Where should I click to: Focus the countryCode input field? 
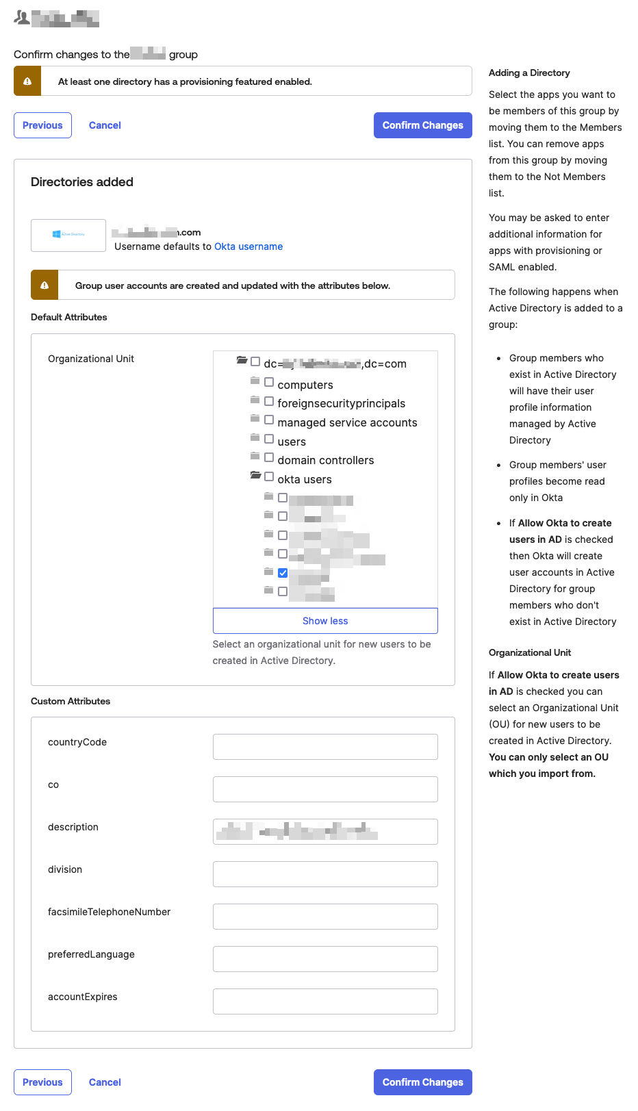pyautogui.click(x=325, y=747)
